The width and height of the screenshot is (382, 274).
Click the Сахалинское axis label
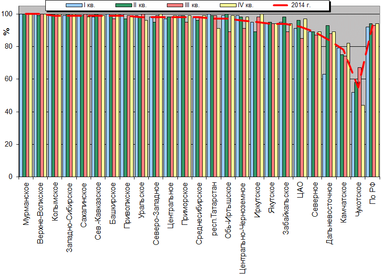[x=83, y=205]
